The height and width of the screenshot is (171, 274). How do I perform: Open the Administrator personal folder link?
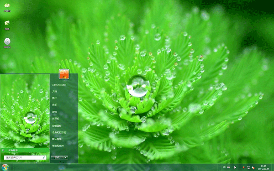[59, 85]
